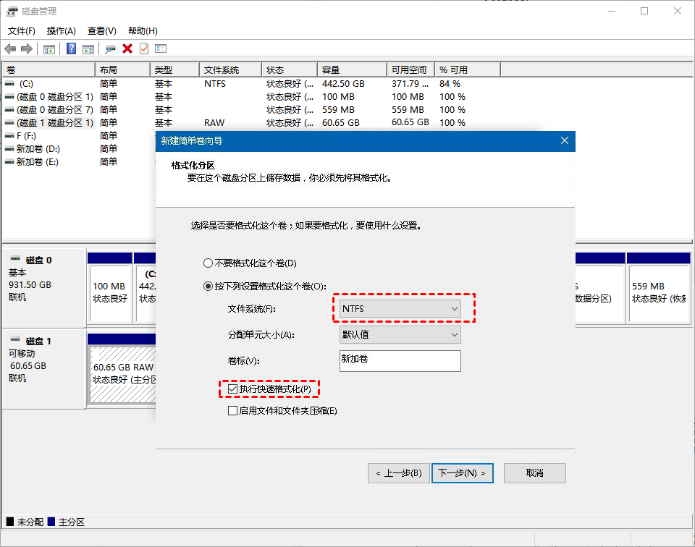695x547 pixels.
Task: Click drive icon of 磁盘 0 磁盘分区 7 row
Action: 9,110
